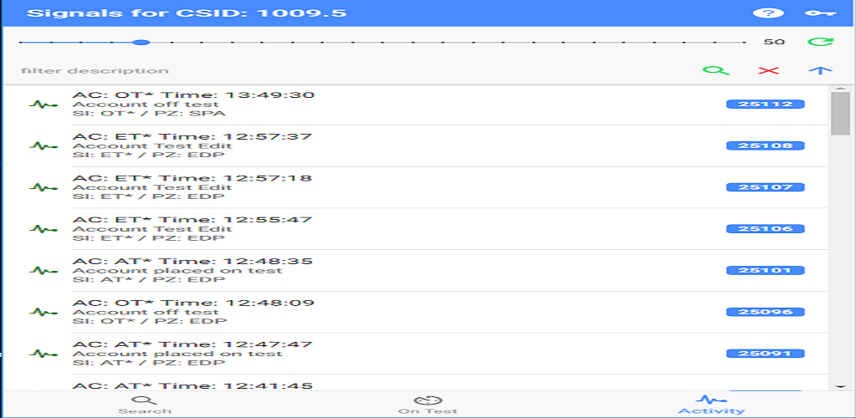
Task: Click pulse icon for signal 12:55:47
Action: pos(43,228)
